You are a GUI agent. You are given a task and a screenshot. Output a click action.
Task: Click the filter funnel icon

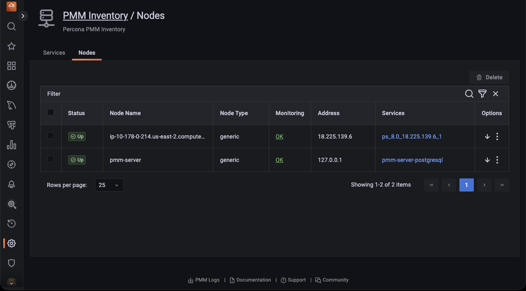pyautogui.click(x=482, y=94)
